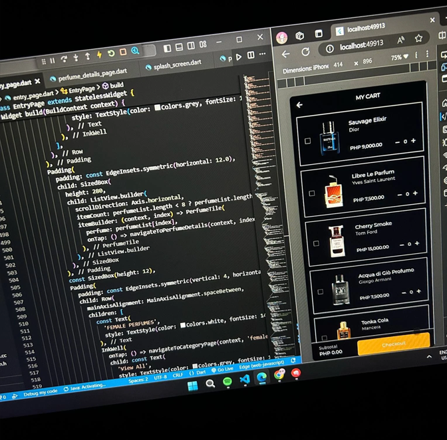The height and width of the screenshot is (440, 447).
Task: Close the entry_page.dart tab
Action: coord(37,82)
